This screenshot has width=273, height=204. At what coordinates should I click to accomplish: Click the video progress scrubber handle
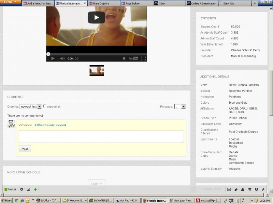point(48,54)
